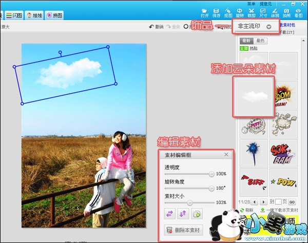
Task: Close the 素材编辑框 panel
Action: [226, 154]
